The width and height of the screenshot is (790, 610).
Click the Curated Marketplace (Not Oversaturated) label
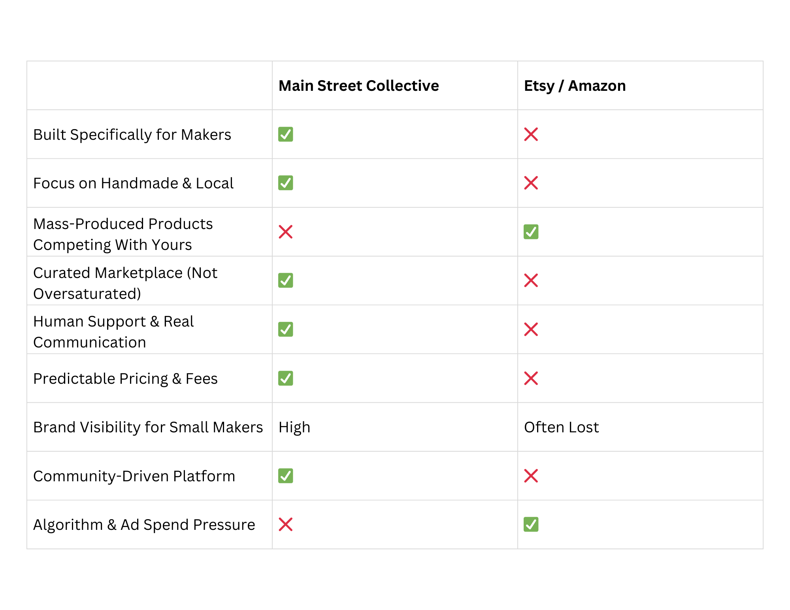(x=125, y=283)
